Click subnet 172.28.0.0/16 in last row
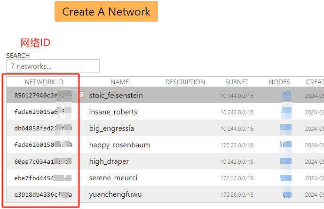Image resolution: width=324 pixels, height=209 pixels. point(237,195)
